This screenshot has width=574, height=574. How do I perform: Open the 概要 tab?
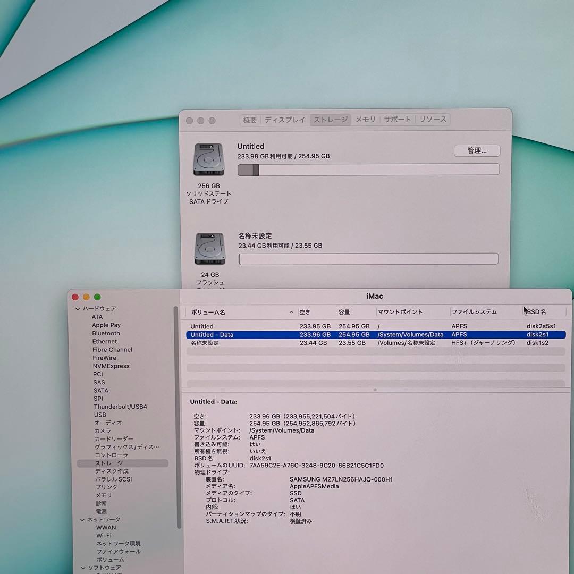pos(250,120)
